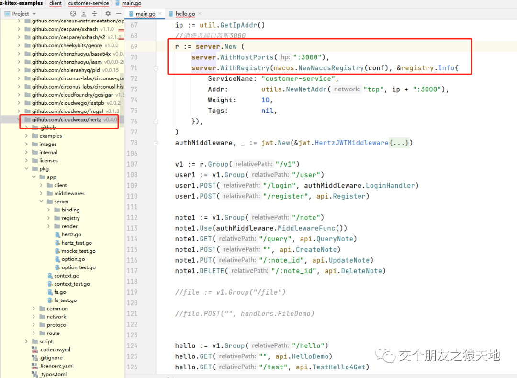The image size is (517, 378).
Task: Hide the Project panel with minus icon
Action: coord(119,13)
